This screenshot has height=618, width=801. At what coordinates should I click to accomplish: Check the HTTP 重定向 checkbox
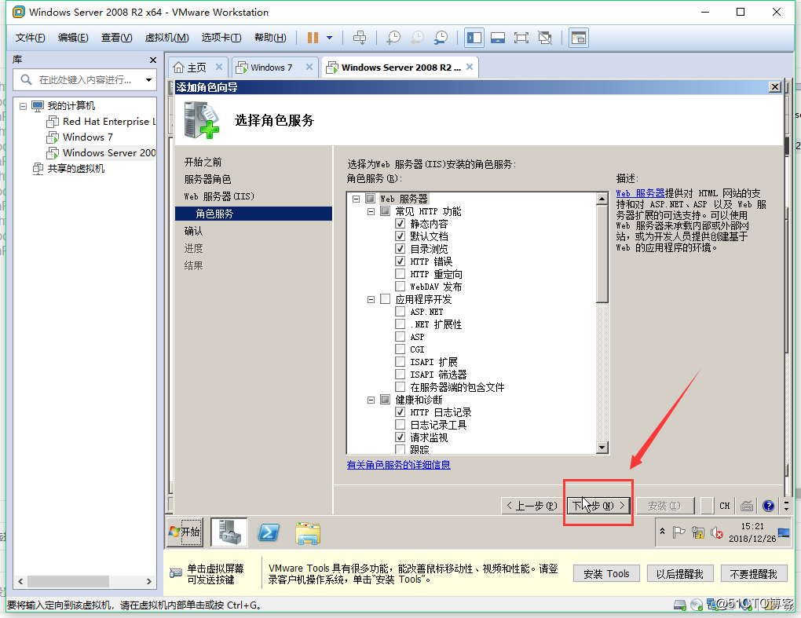(x=400, y=274)
